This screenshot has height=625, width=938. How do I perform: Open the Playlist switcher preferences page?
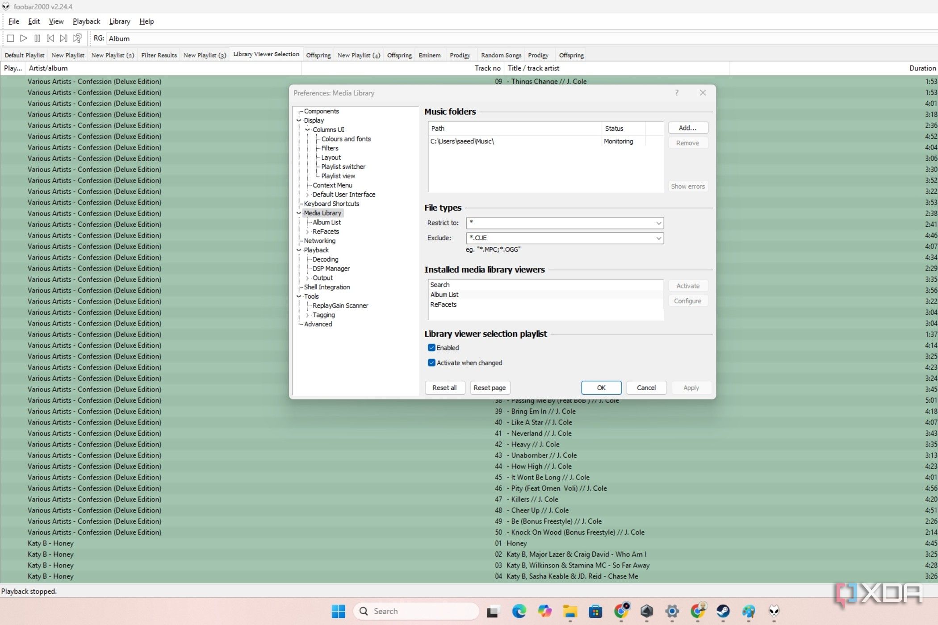[343, 167]
